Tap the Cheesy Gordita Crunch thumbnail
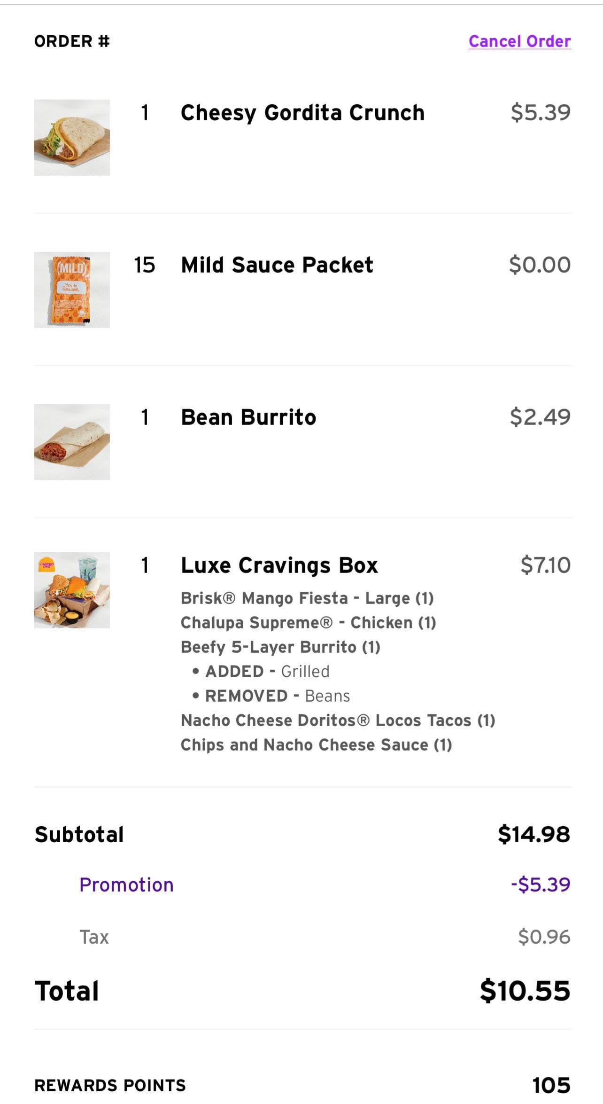Image resolution: width=603 pixels, height=1104 pixels. [72, 138]
